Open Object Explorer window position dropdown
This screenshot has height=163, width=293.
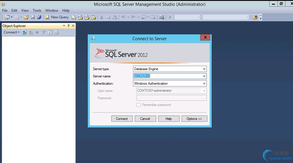(x=64, y=26)
